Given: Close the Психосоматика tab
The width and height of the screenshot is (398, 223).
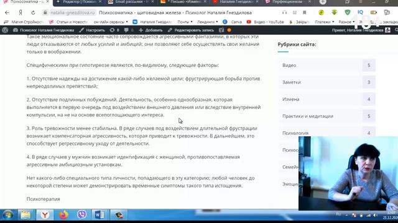Looking at the screenshot, I should tap(47, 2).
